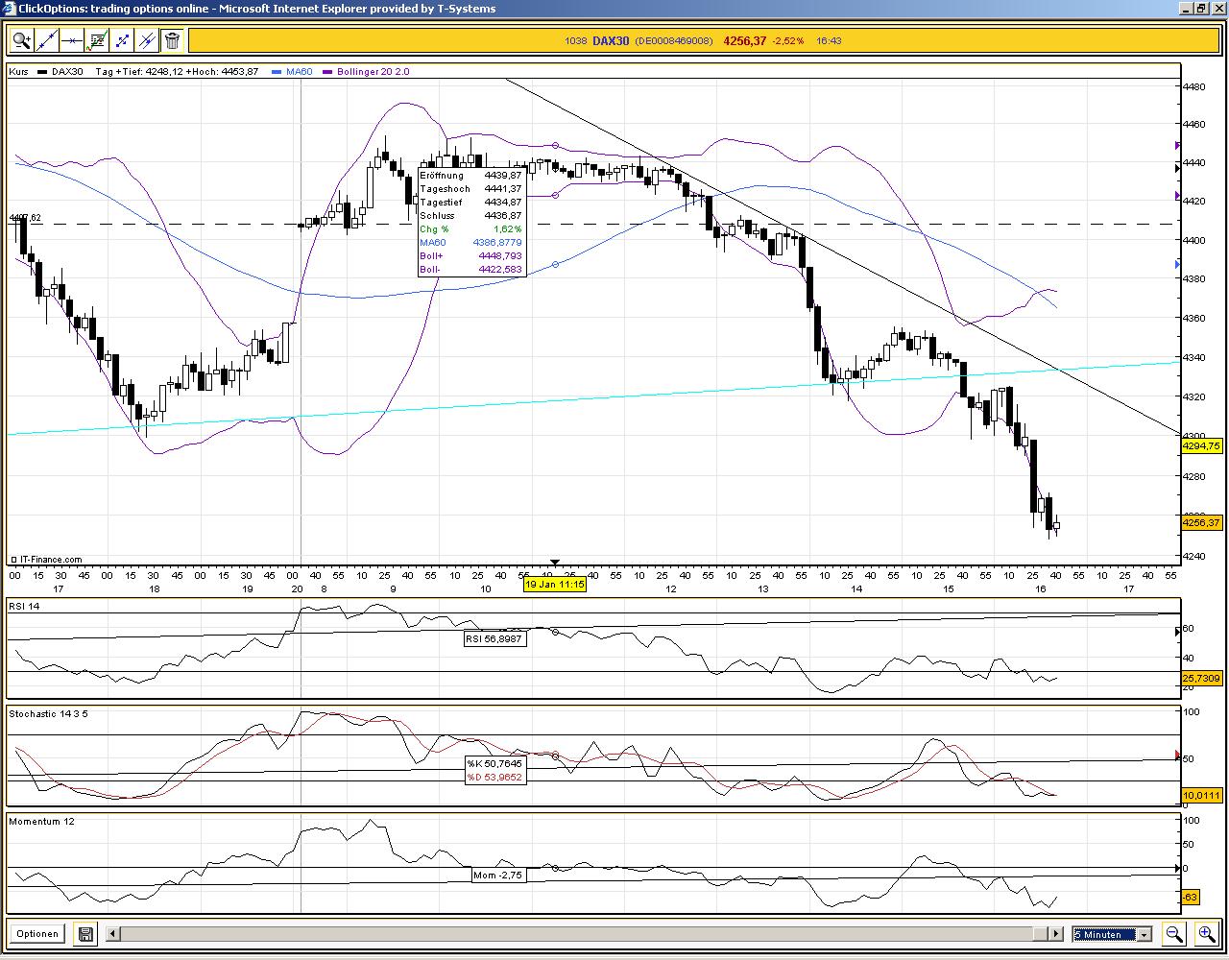Open the Optionen button
This screenshot has width=1229, height=960.
point(36,933)
